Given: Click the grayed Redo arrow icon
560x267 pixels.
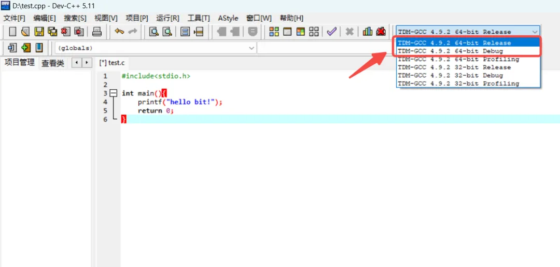Looking at the screenshot, I should click(x=133, y=32).
